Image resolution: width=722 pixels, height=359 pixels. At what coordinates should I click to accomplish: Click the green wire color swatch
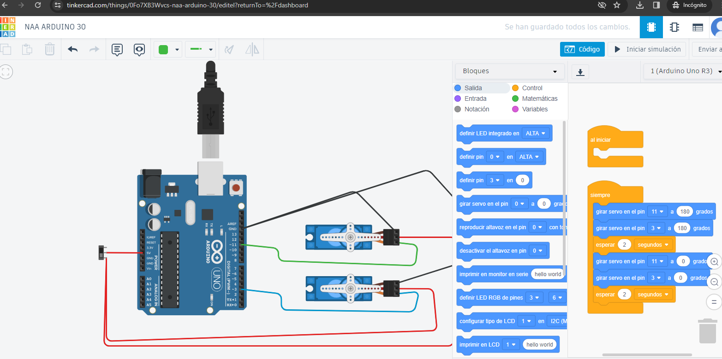(x=164, y=49)
